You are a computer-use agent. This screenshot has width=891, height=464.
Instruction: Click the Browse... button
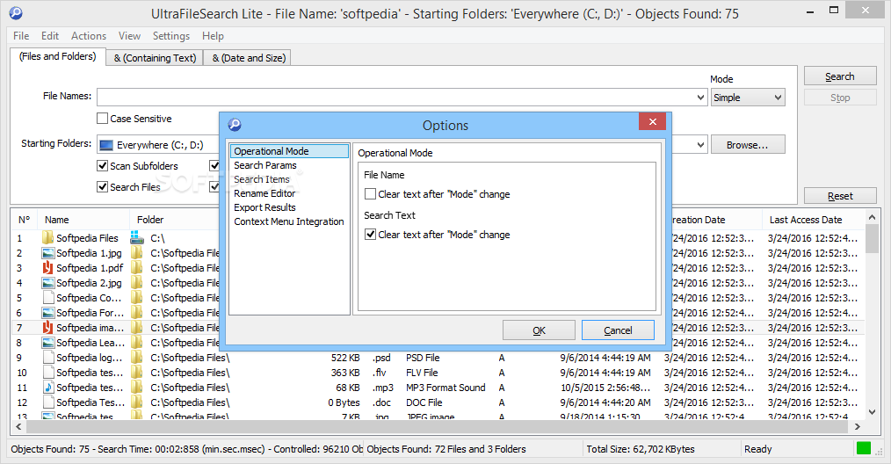click(x=748, y=145)
